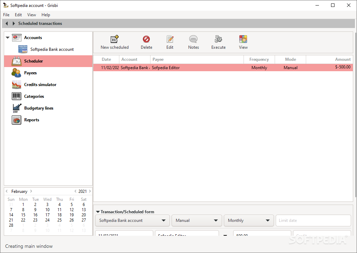Click the Payees people icon
Screen dimensions: 357x253
coord(16,73)
